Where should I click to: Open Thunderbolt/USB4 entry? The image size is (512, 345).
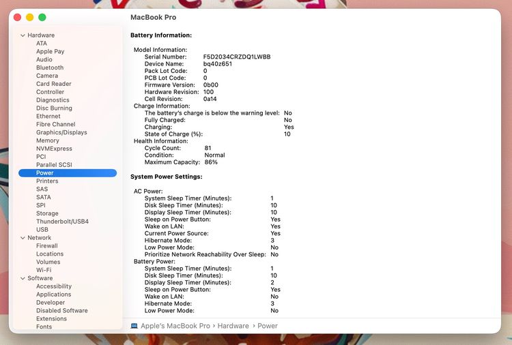pos(62,222)
